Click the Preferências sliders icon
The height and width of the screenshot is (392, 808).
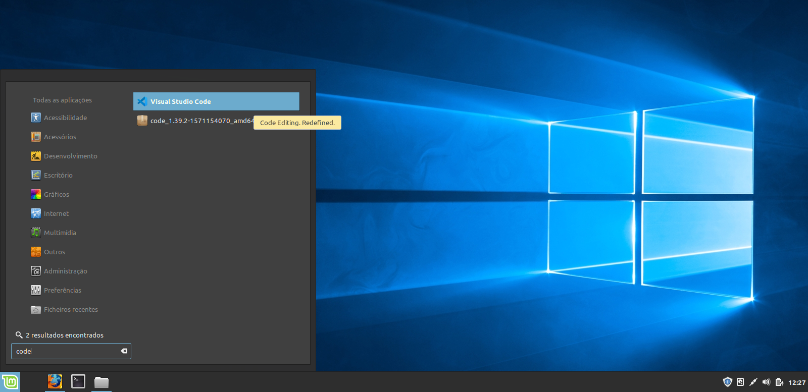(36, 290)
